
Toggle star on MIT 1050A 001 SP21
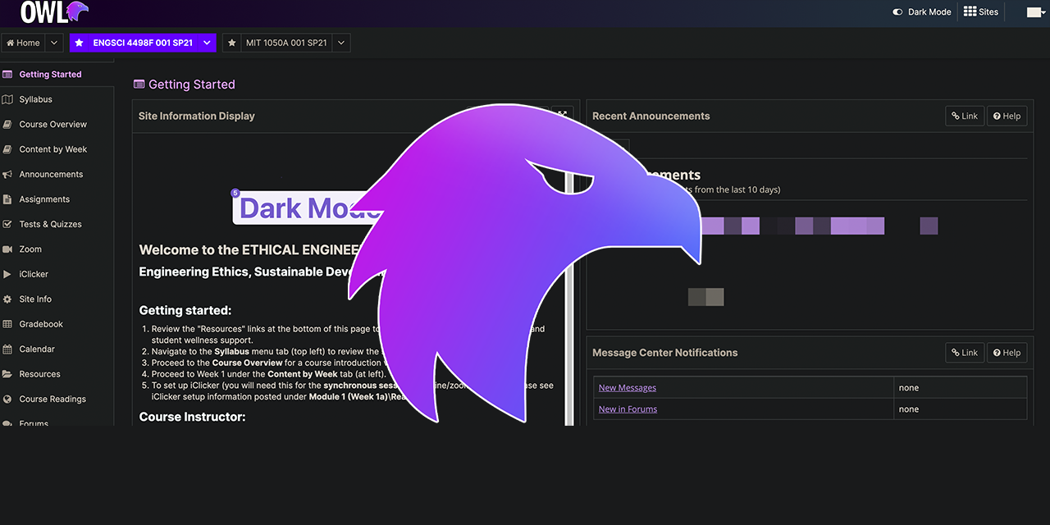click(x=232, y=43)
